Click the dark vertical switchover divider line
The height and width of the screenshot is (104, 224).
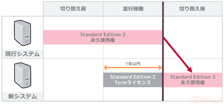click(x=163, y=51)
